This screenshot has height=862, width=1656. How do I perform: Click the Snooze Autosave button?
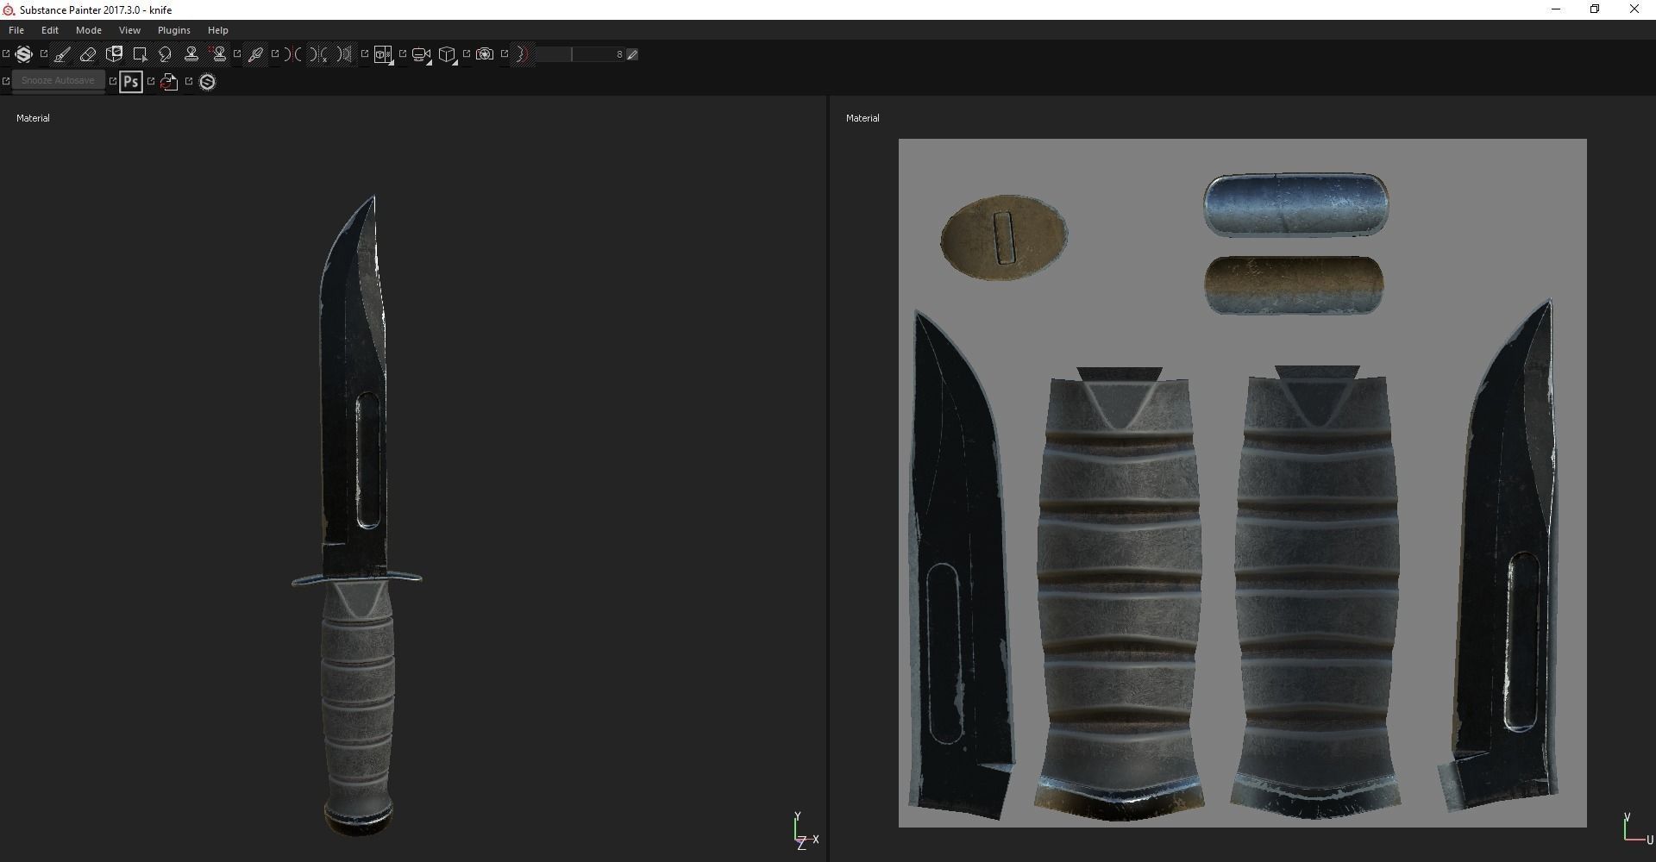[x=58, y=81]
